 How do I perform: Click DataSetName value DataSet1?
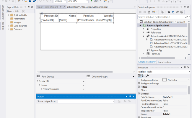pyautogui.click(x=167, y=97)
